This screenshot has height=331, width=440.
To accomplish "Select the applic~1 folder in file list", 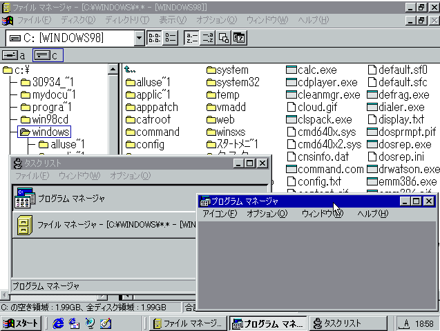I will click(148, 94).
